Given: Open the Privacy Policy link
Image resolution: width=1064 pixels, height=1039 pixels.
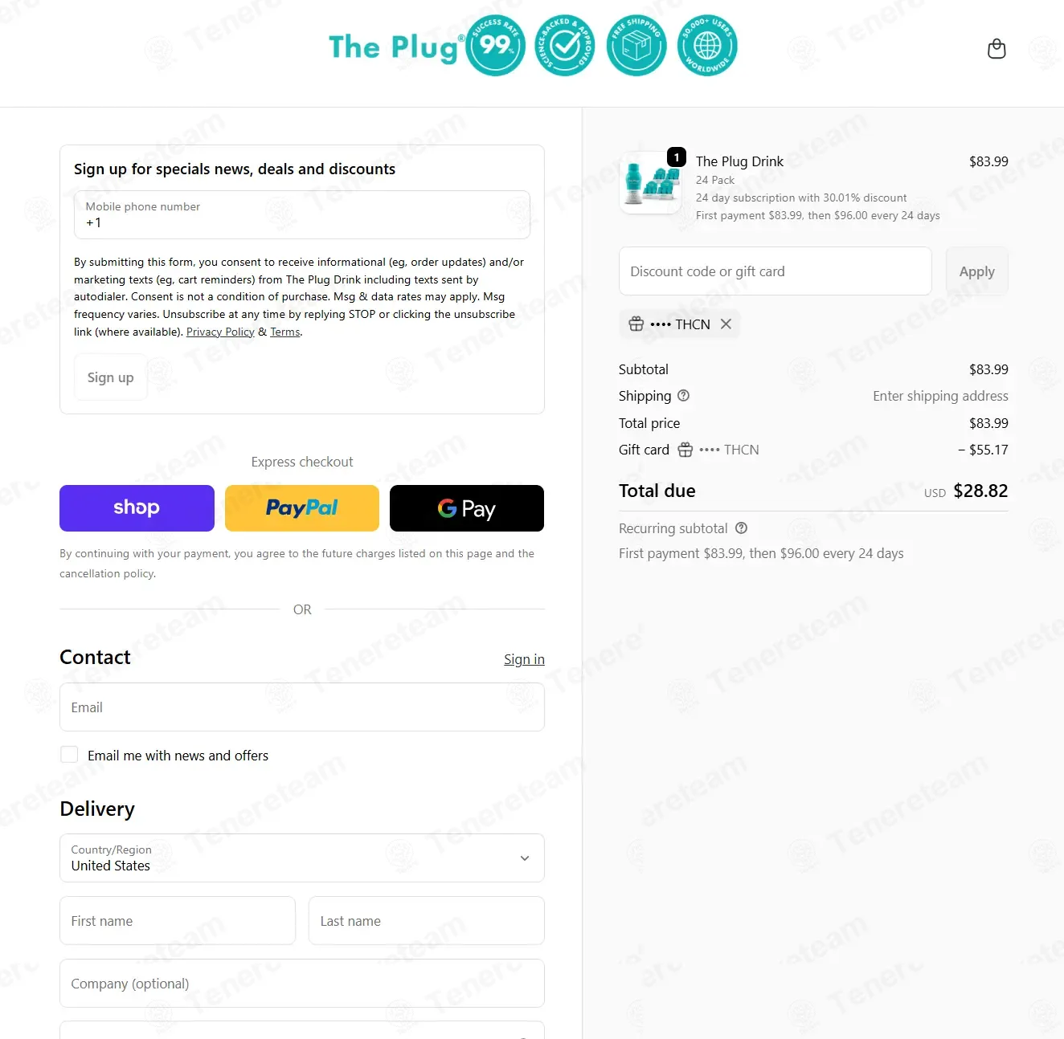Looking at the screenshot, I should coord(220,332).
